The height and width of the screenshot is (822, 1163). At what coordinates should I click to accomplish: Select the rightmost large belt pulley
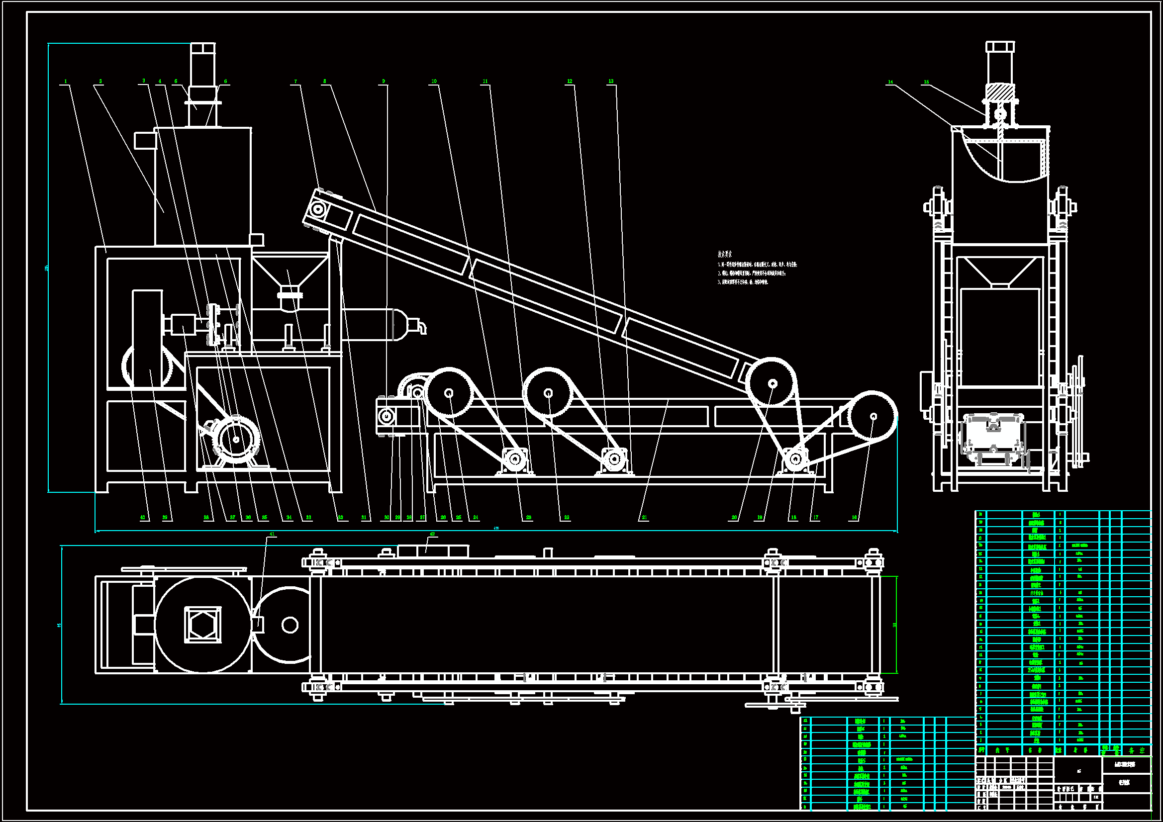coord(873,416)
